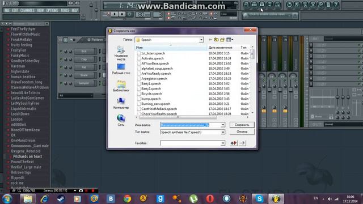Toggle the Kick channel mute LED
363x204 pixels.
[61, 51]
